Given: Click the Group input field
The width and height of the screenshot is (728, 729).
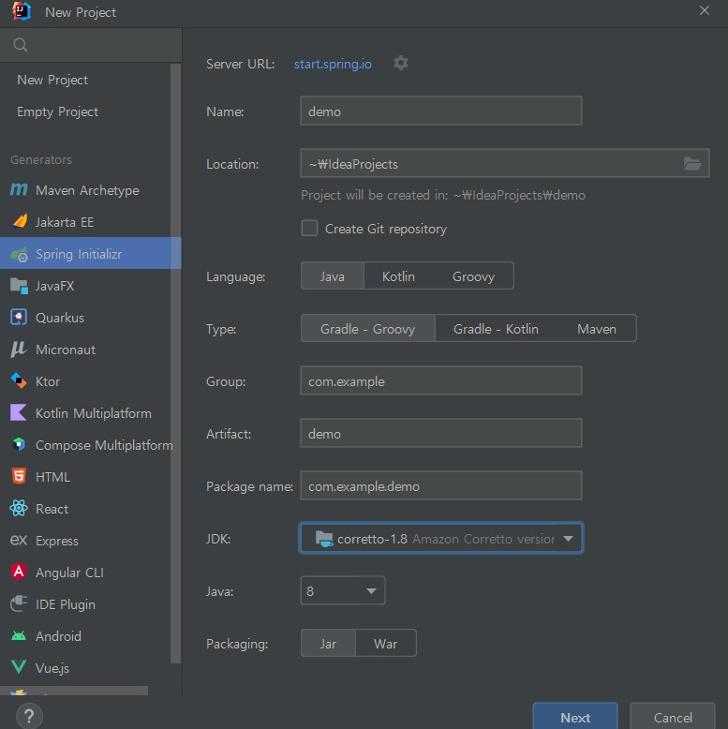Looking at the screenshot, I should click(x=440, y=380).
